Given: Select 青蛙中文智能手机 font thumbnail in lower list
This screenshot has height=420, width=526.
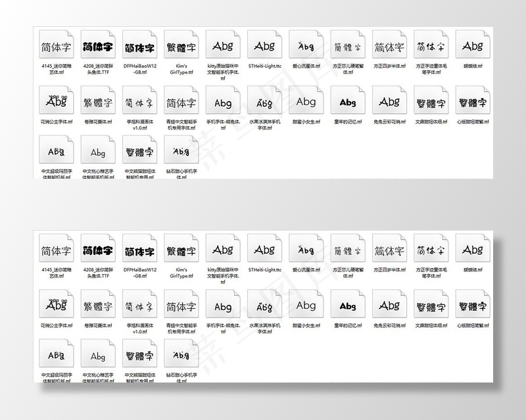Looking at the screenshot, I should point(181,306).
